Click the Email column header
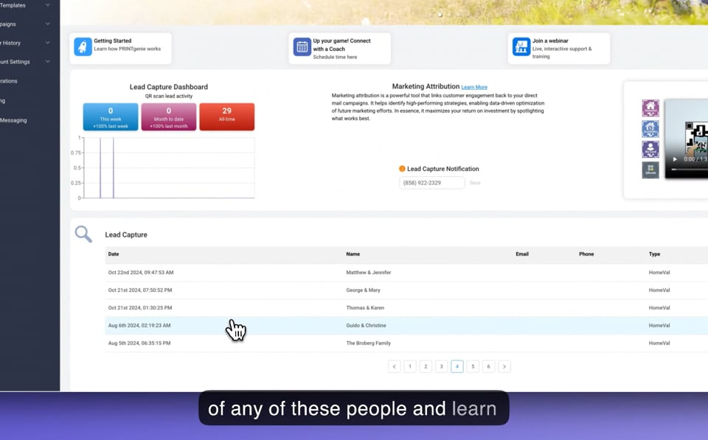 coord(522,254)
